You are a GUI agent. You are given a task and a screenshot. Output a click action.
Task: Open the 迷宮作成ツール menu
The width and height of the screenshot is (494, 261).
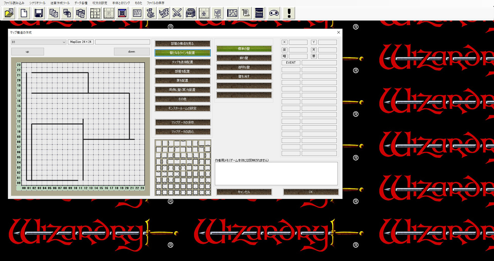(x=60, y=3)
